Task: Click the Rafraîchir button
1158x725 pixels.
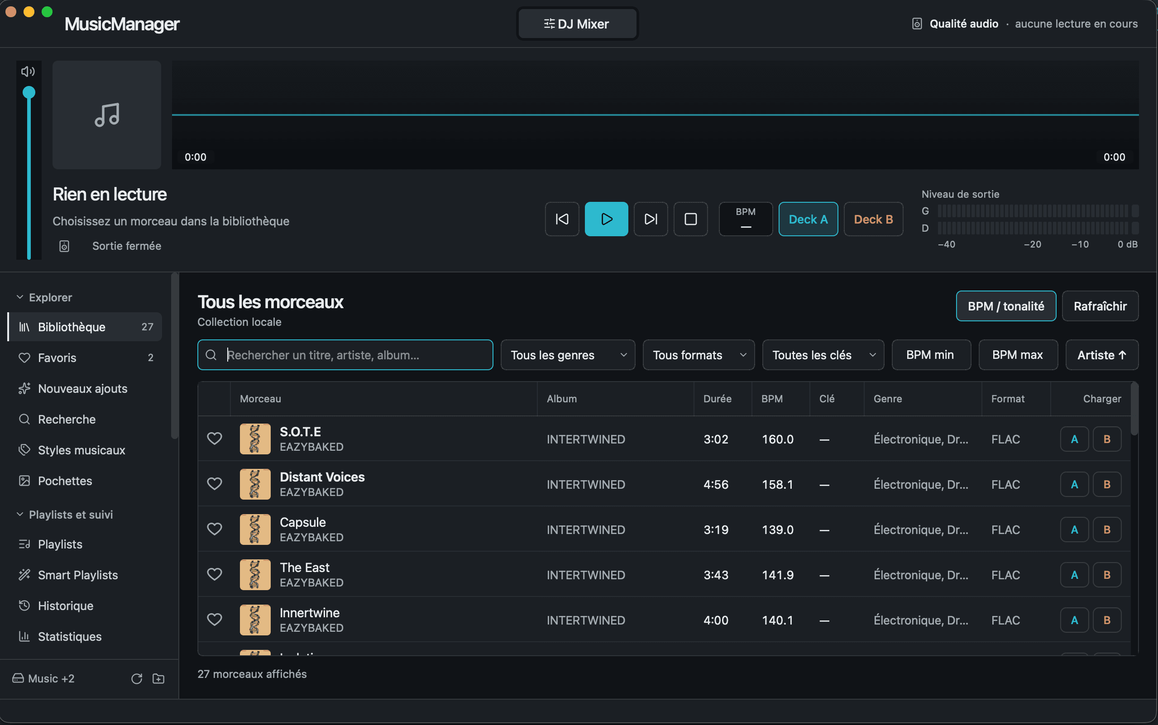Action: click(1100, 306)
